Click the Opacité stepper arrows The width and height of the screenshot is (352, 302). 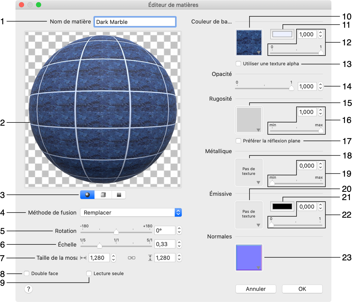[320, 86]
